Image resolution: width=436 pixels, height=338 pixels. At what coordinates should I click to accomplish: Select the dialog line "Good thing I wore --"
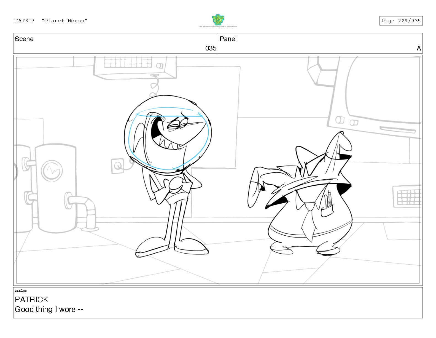tap(49, 309)
